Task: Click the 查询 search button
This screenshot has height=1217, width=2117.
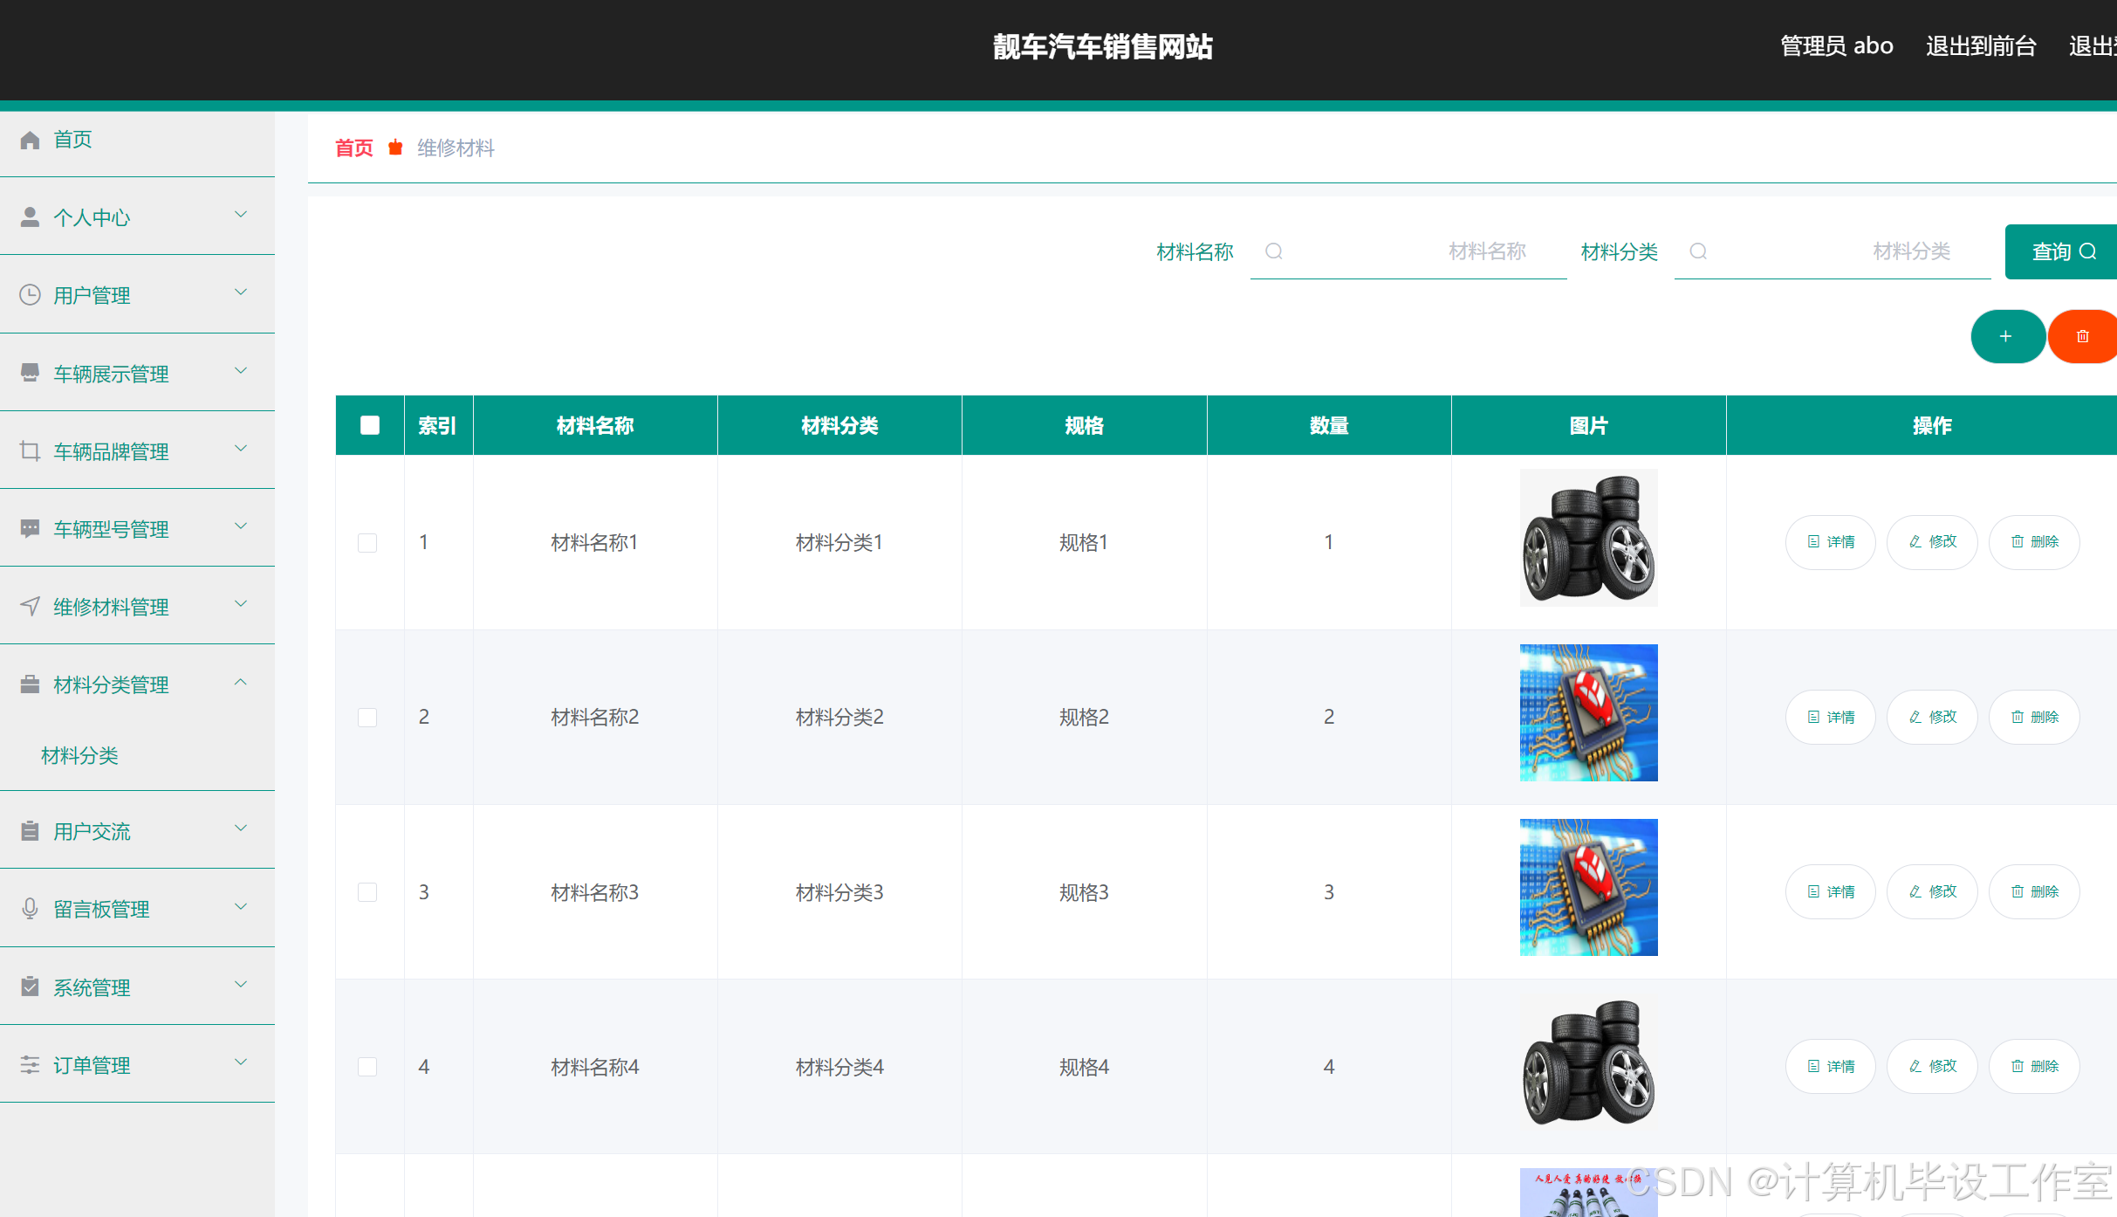Action: tap(2061, 251)
